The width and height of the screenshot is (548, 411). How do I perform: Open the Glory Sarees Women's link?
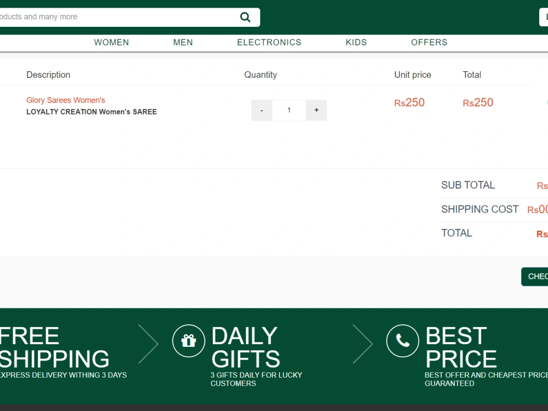(x=66, y=100)
